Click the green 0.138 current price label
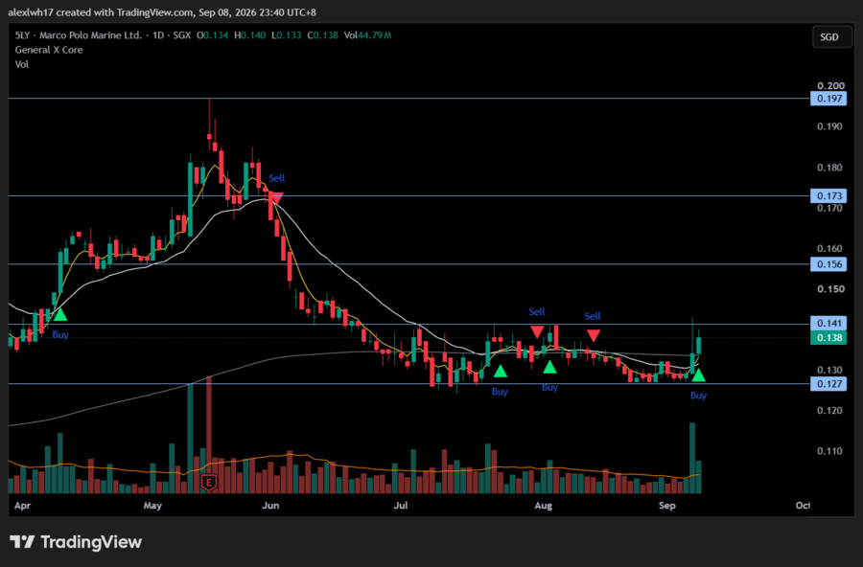863x567 pixels. [828, 338]
